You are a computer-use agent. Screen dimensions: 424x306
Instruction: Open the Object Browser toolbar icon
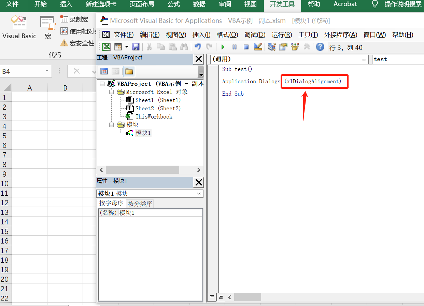(x=295, y=47)
